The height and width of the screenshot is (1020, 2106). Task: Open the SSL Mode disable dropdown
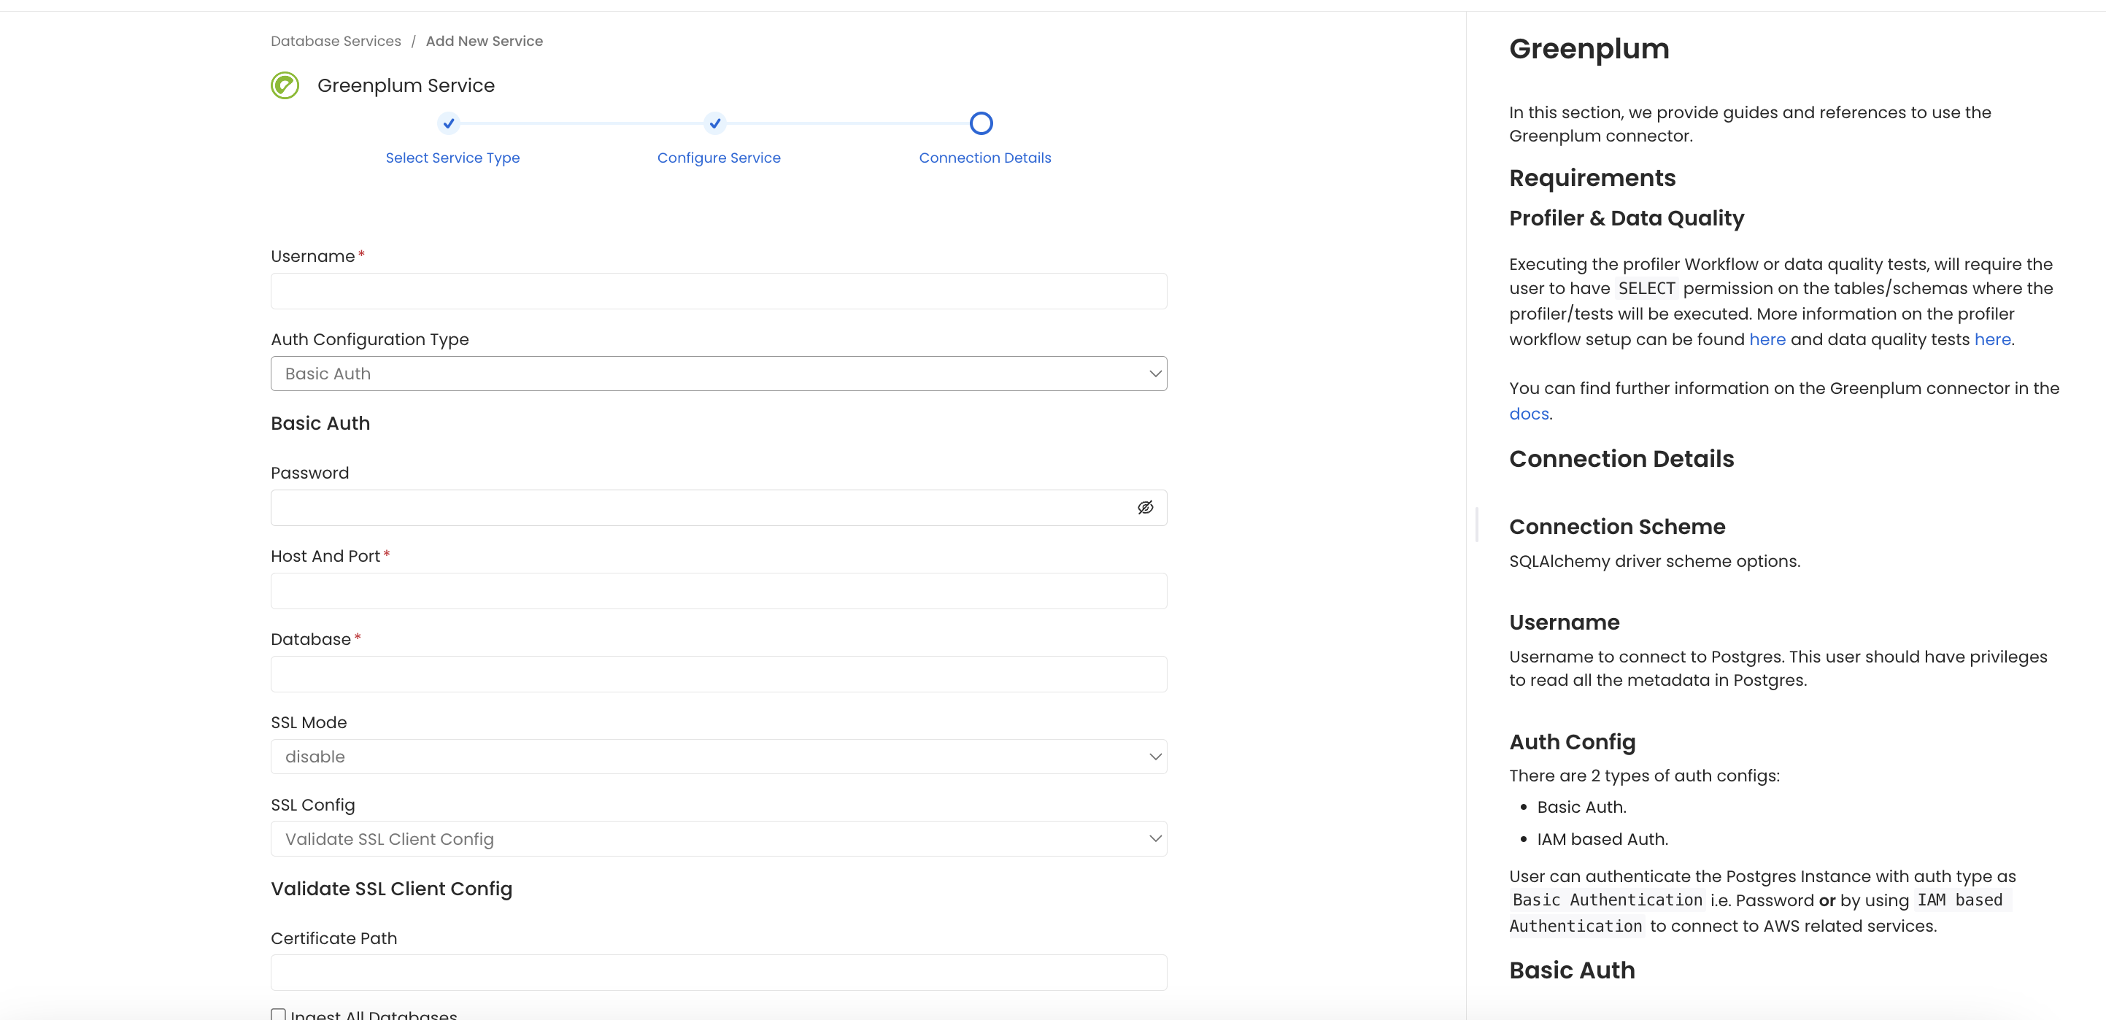point(718,757)
